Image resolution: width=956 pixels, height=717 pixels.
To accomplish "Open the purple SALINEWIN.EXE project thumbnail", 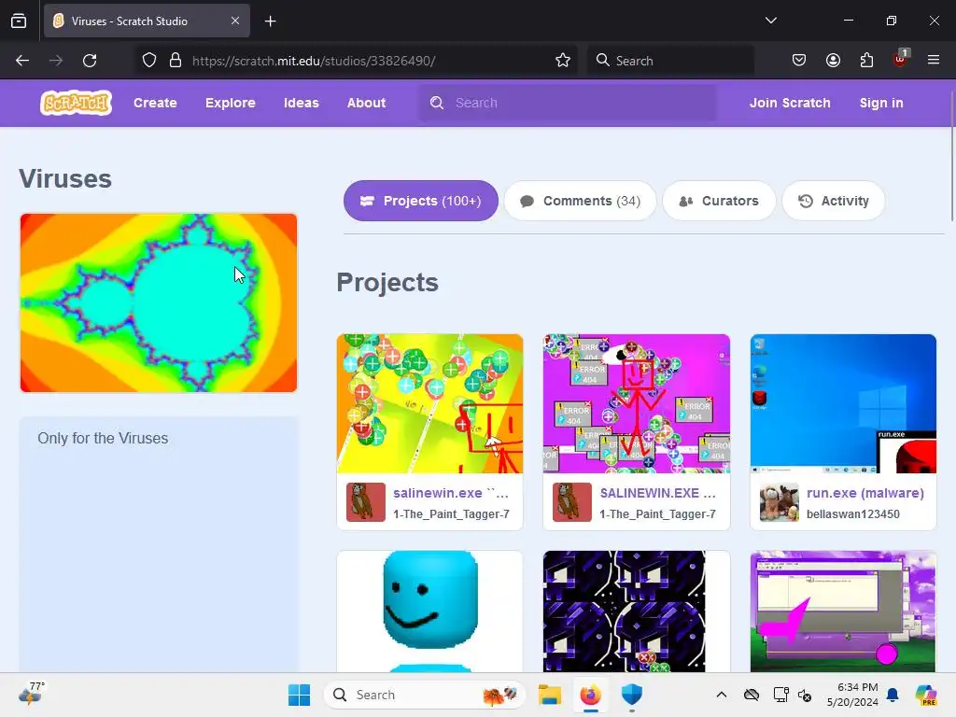I will (x=637, y=403).
